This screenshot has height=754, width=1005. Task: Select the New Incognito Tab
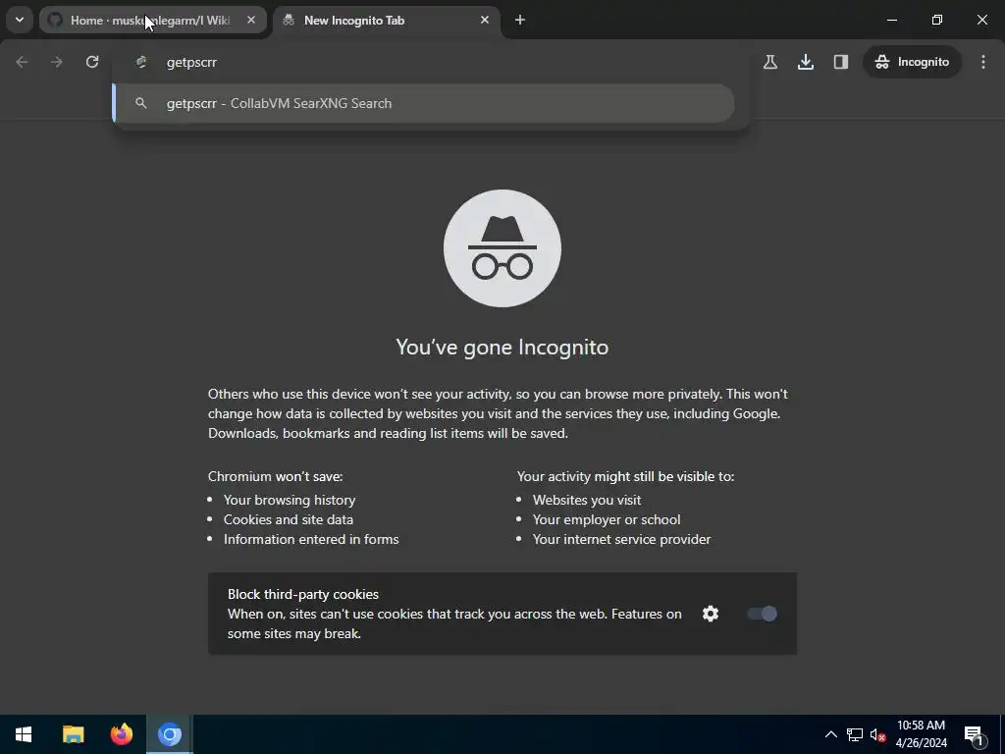(x=387, y=21)
